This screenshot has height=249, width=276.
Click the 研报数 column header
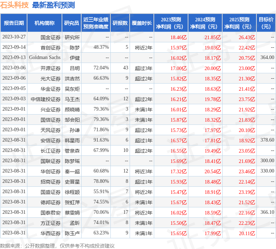tap(120, 23)
